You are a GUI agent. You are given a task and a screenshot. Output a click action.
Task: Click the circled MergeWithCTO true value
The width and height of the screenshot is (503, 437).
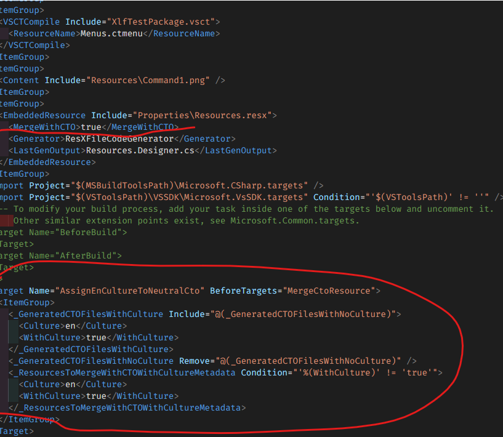(90, 126)
